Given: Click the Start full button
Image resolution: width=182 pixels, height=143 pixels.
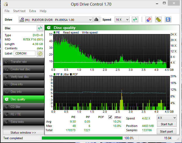Looking at the screenshot, I should click(167, 124).
